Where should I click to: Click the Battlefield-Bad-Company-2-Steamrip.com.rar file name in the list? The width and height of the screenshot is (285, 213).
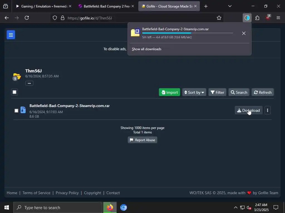[69, 106]
